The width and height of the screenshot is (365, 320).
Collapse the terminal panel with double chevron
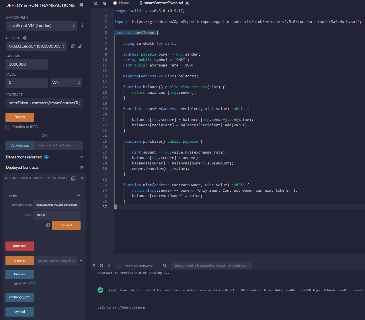coord(94,266)
